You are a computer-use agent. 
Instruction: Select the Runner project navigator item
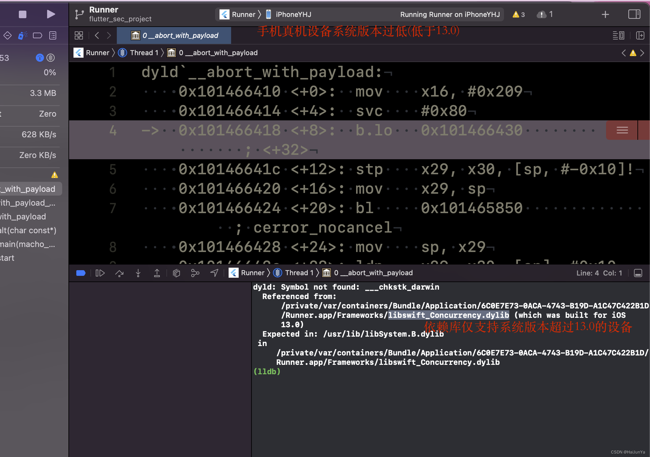tap(97, 53)
